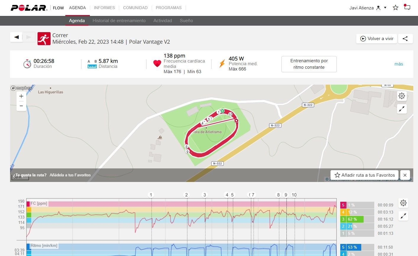
Task: Expand details with the 'más' link
Action: click(398, 64)
